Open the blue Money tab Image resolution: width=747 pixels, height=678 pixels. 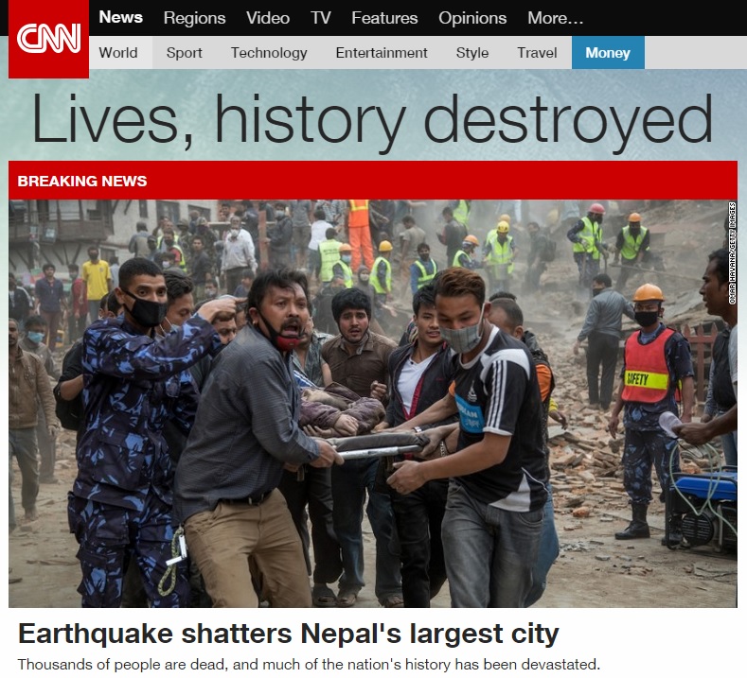(x=608, y=53)
